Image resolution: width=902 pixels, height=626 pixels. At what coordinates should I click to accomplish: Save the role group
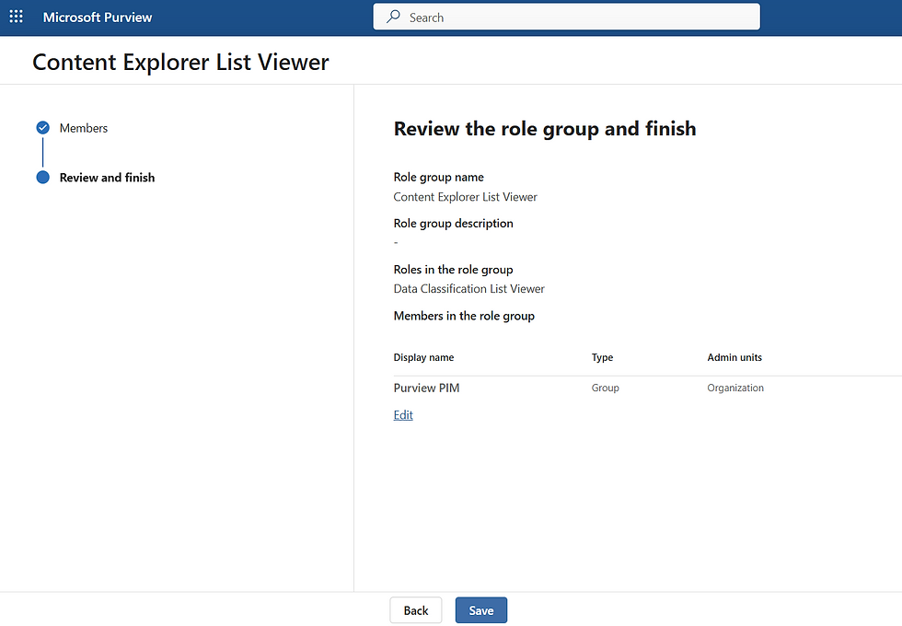point(480,610)
